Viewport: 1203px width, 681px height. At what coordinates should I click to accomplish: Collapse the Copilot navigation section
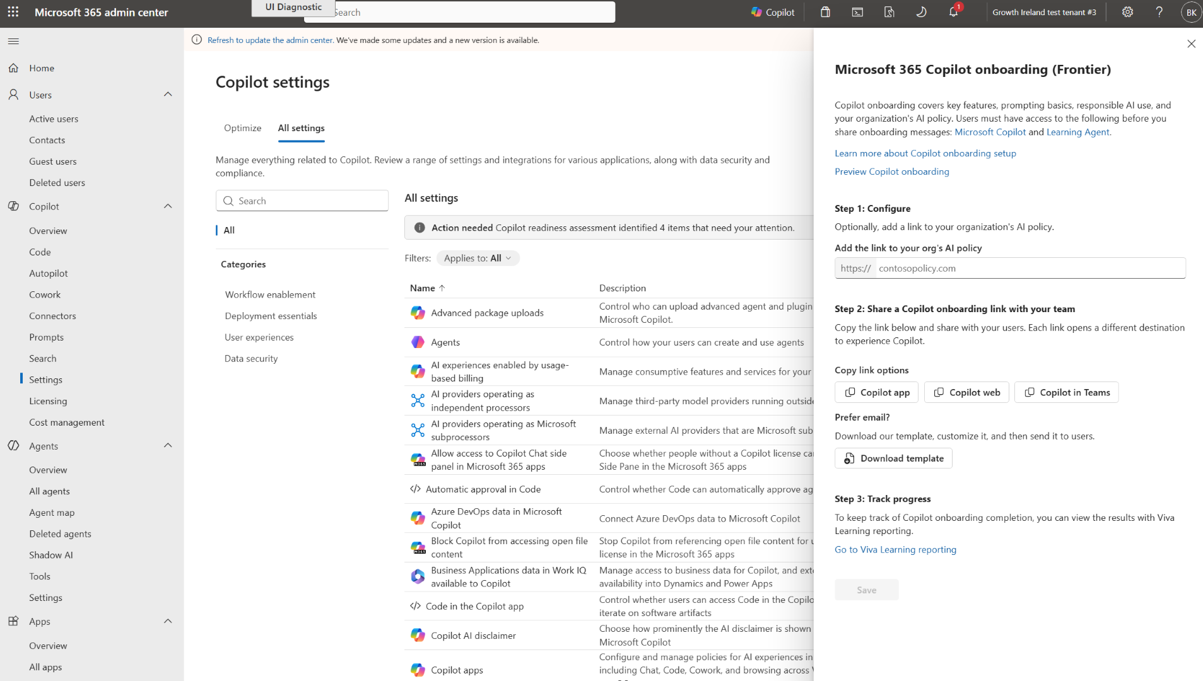pos(168,206)
